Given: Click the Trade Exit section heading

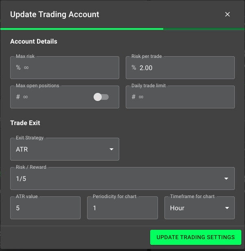Looking at the screenshot, I should point(25,123).
